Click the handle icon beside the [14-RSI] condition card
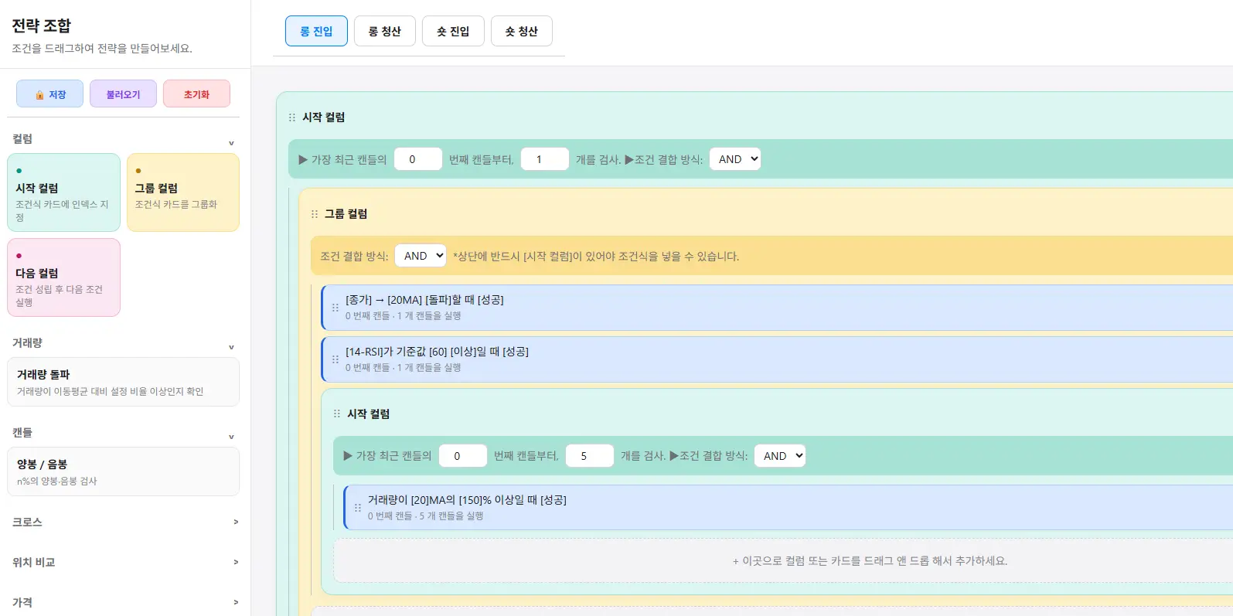The height and width of the screenshot is (616, 1233). pos(335,359)
